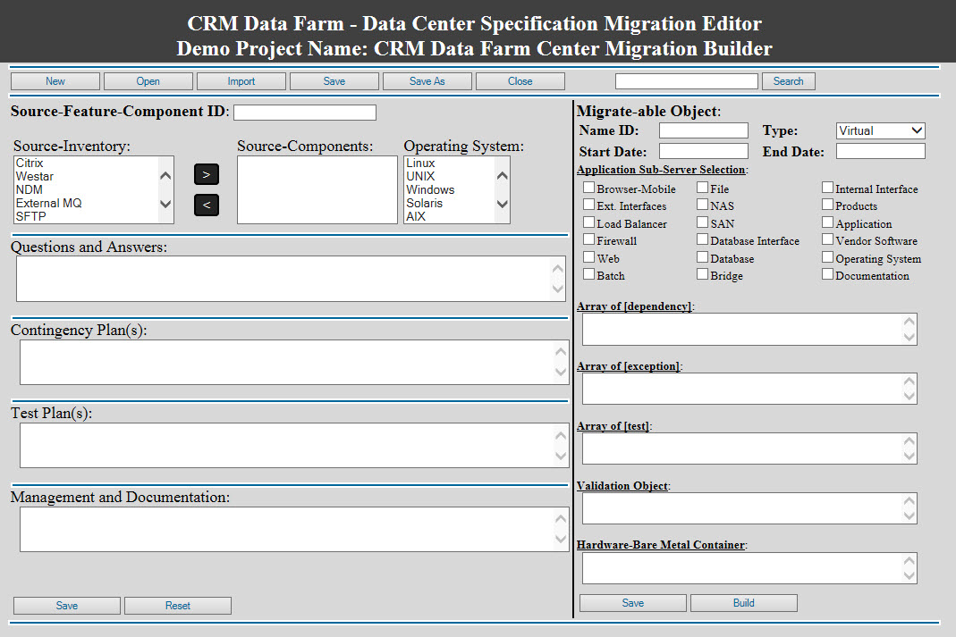
Task: Select Windows in the Operating System list
Action: pyautogui.click(x=429, y=189)
